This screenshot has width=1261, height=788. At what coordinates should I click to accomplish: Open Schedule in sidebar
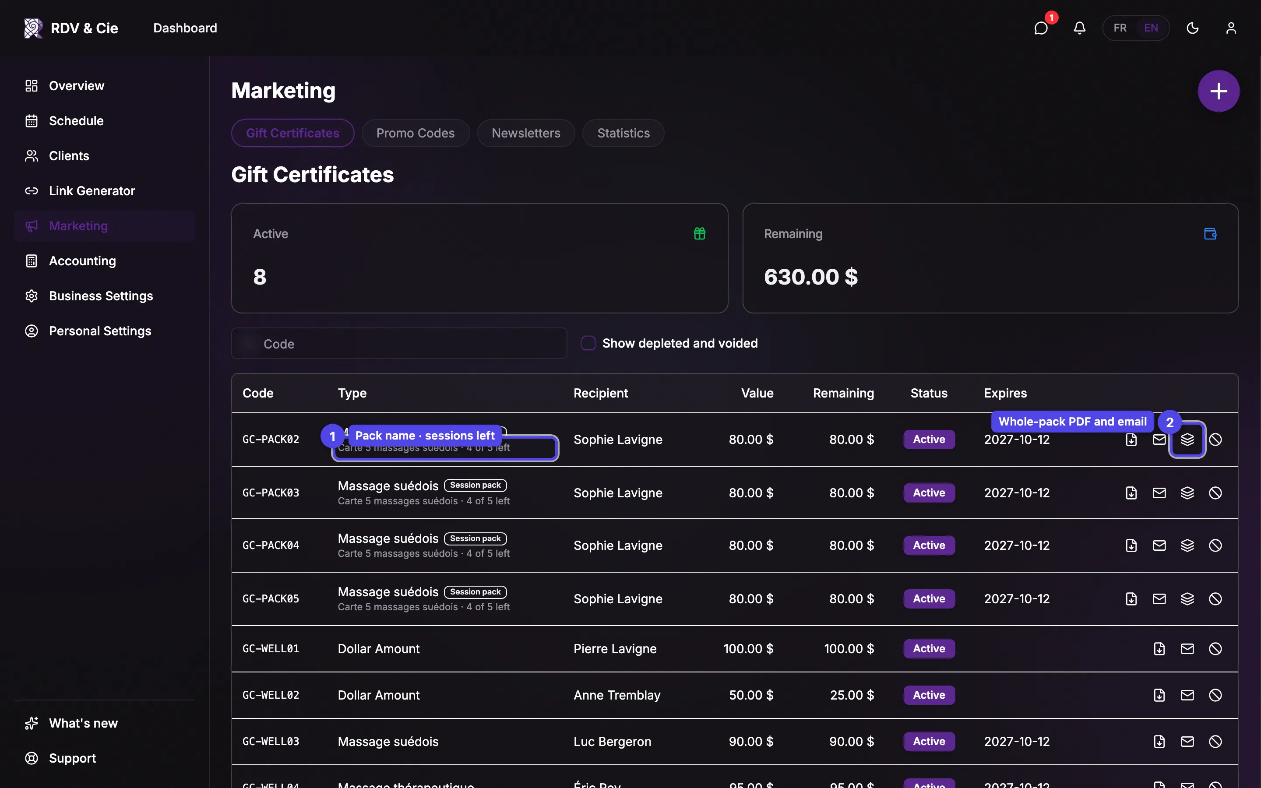[x=105, y=120]
